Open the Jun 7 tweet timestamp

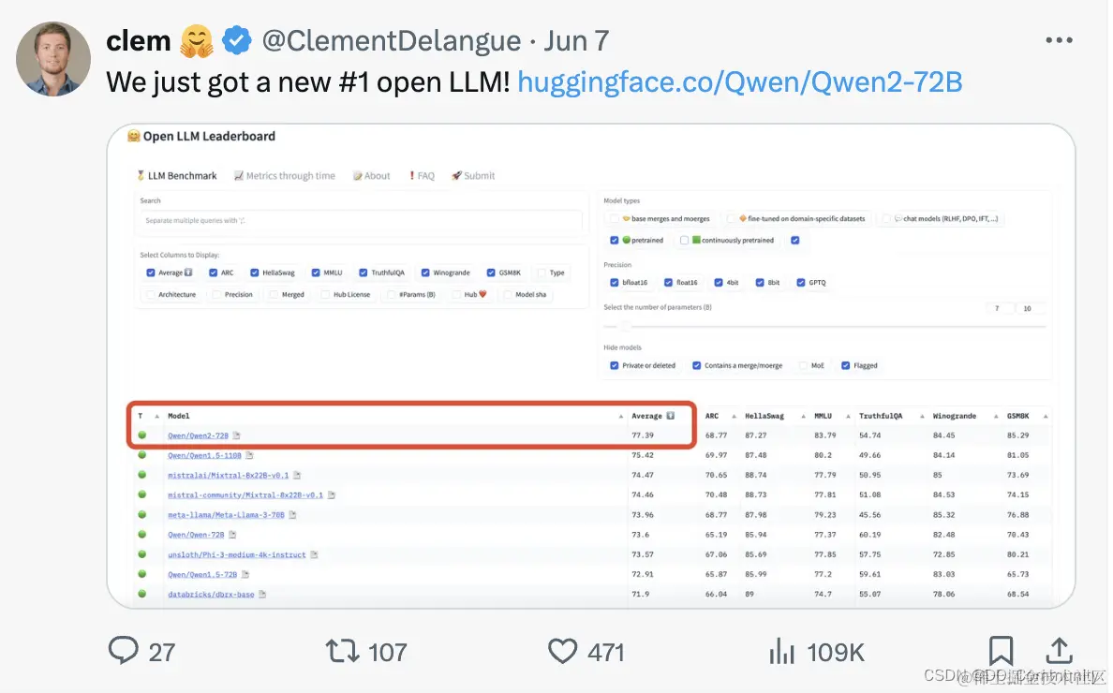(x=576, y=41)
